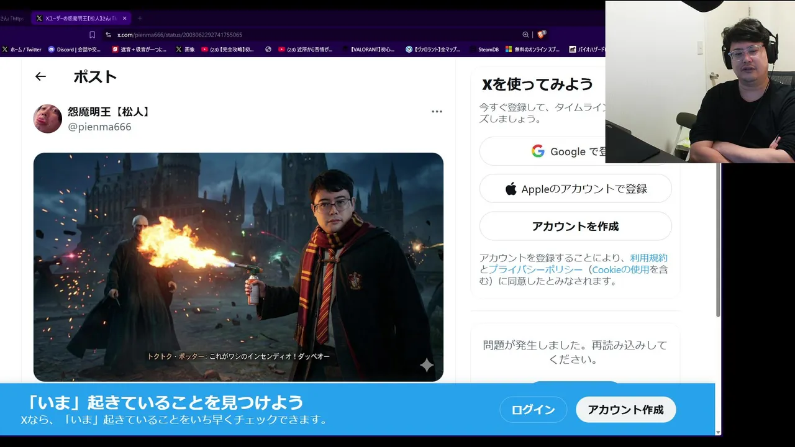Open the Discord bookmark
This screenshot has height=447, width=795.
point(74,50)
